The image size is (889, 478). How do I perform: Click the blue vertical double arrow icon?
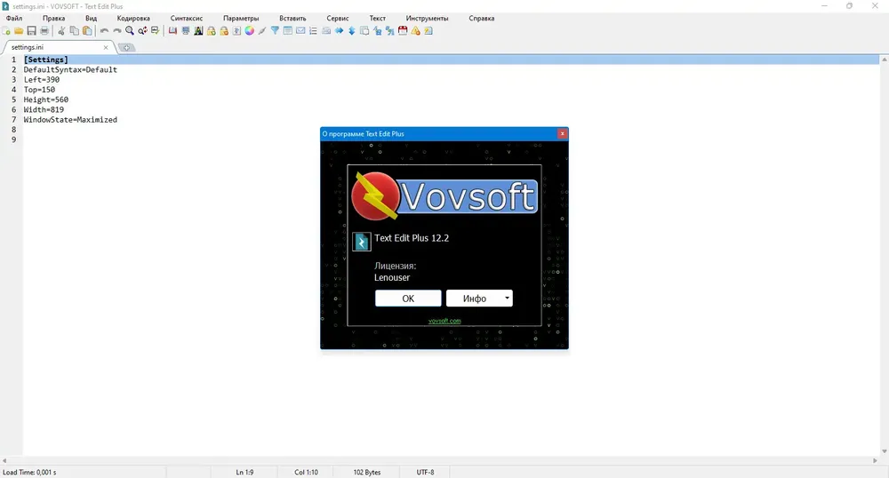[351, 30]
